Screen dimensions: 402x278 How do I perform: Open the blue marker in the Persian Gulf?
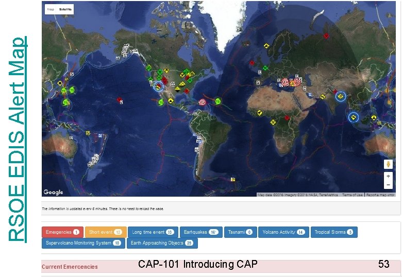coord(310,95)
